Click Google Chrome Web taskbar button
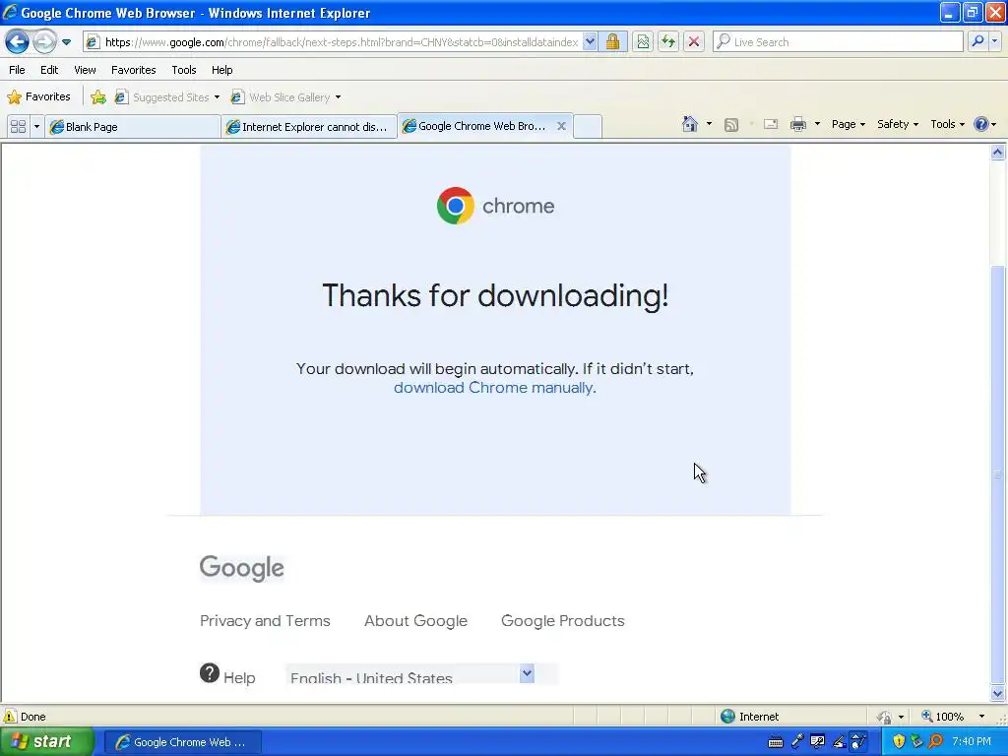Image resolution: width=1008 pixels, height=756 pixels. 182,742
